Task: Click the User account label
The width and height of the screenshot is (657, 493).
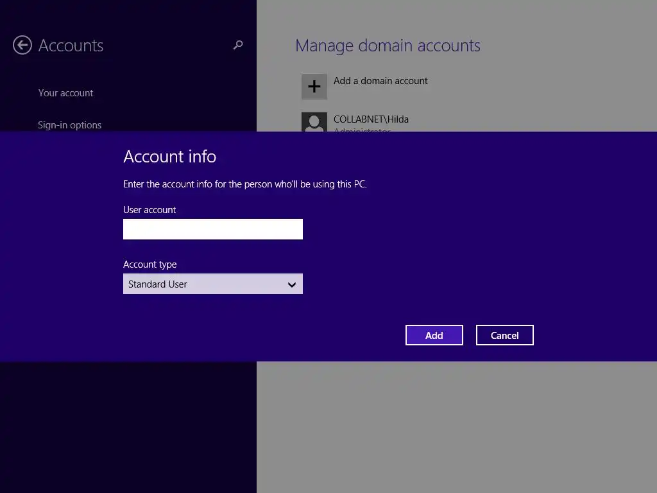Action: (149, 210)
